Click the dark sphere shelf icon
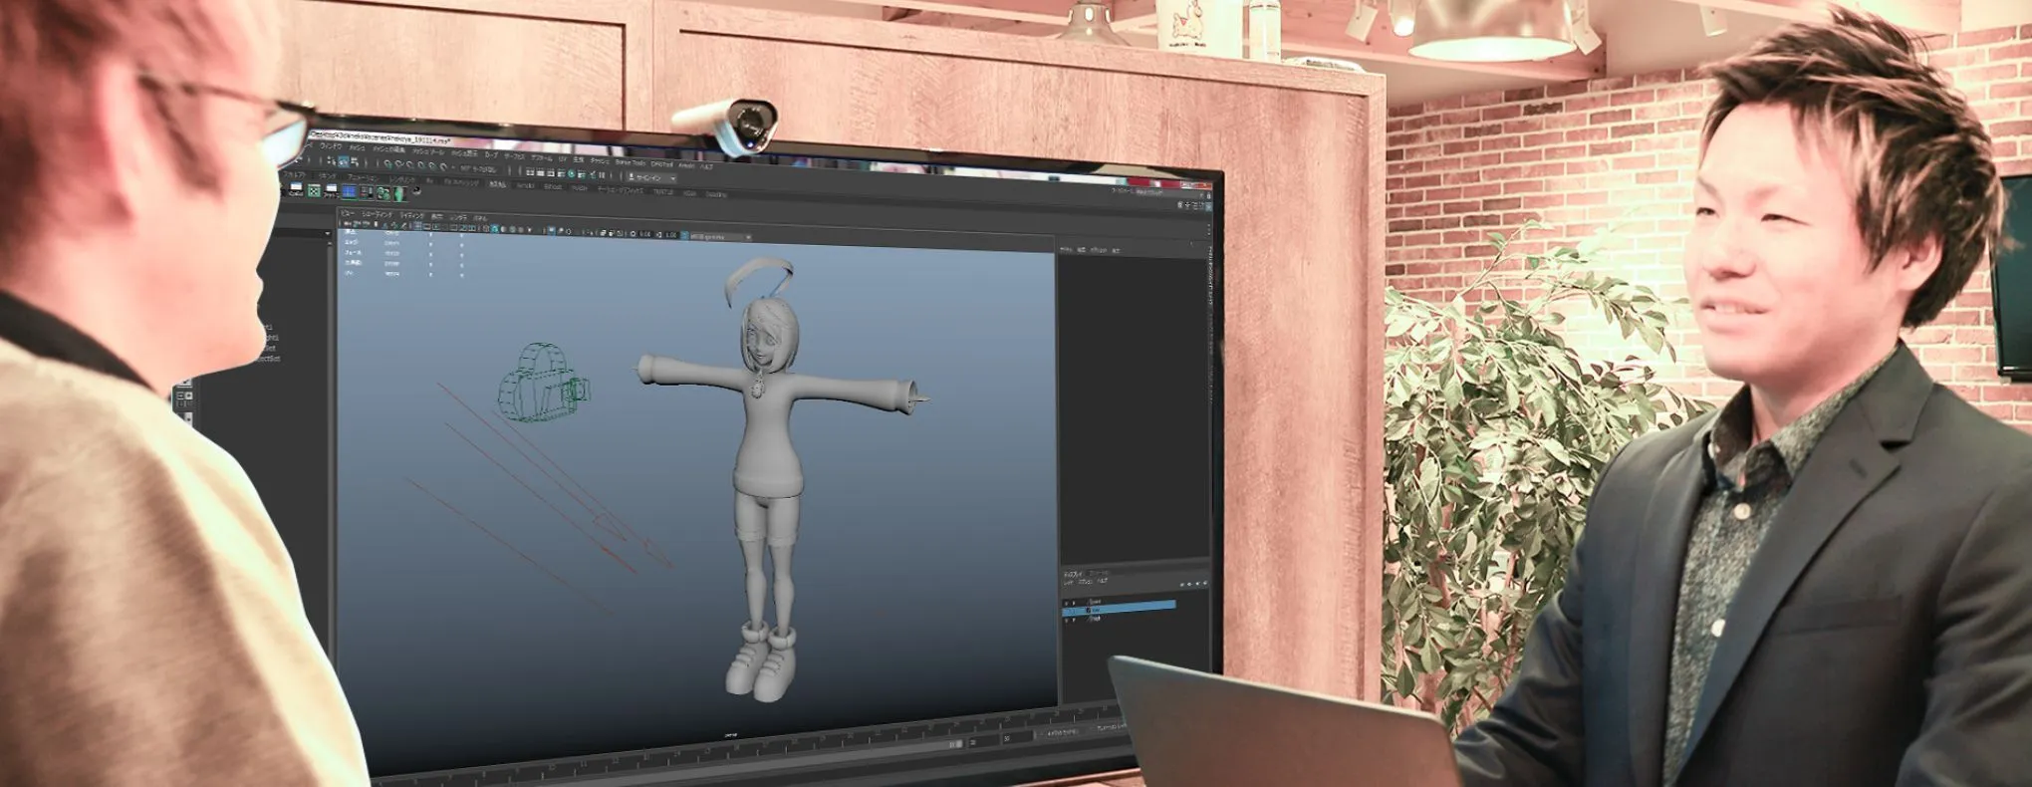The width and height of the screenshot is (2032, 787). click(x=416, y=191)
